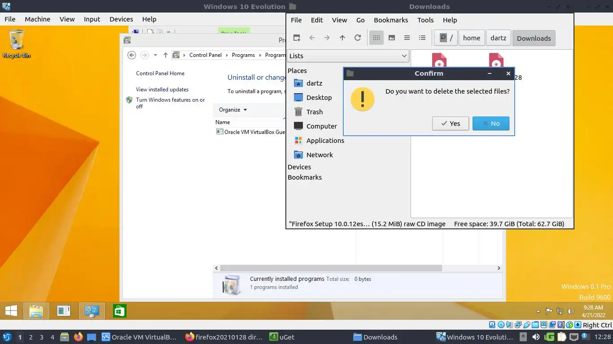Image resolution: width=613 pixels, height=344 pixels.
Task: Click No to cancel file deletion
Action: (x=491, y=124)
